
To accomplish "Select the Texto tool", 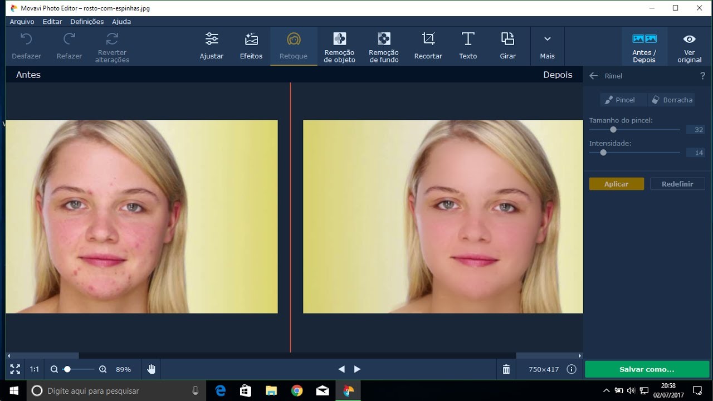I will (468, 46).
